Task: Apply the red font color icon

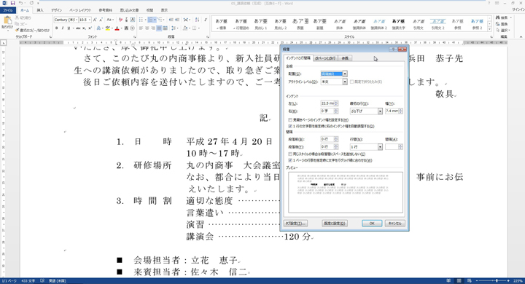Action: (x=117, y=28)
